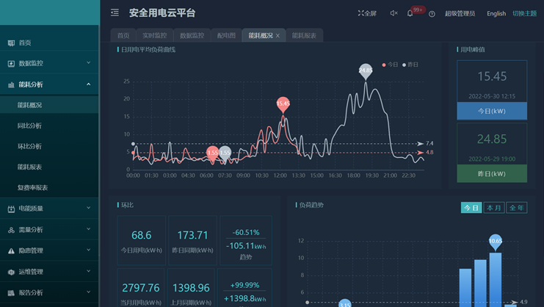Switch to 配电图 tab
This screenshot has width=544, height=307.
click(226, 35)
